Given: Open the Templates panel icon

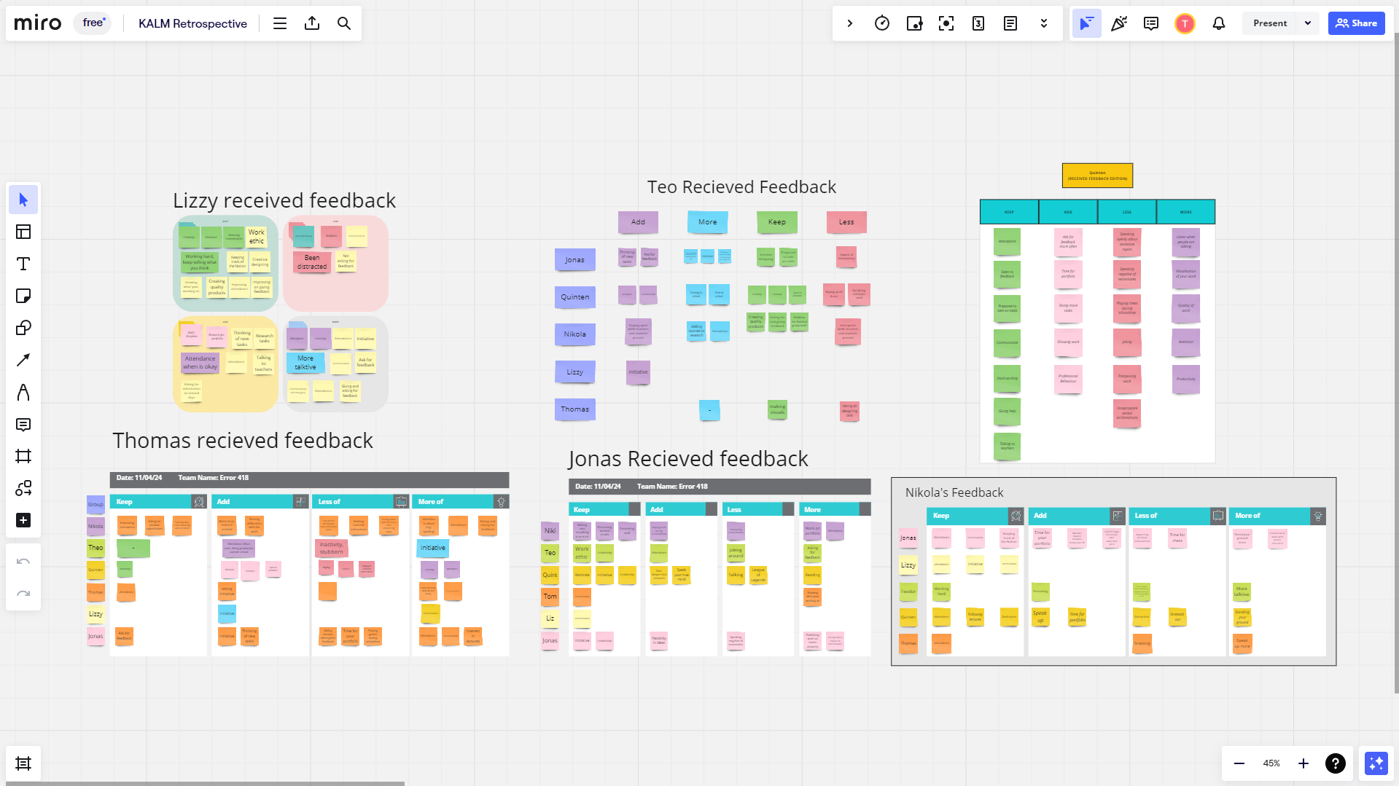Looking at the screenshot, I should coord(23,232).
